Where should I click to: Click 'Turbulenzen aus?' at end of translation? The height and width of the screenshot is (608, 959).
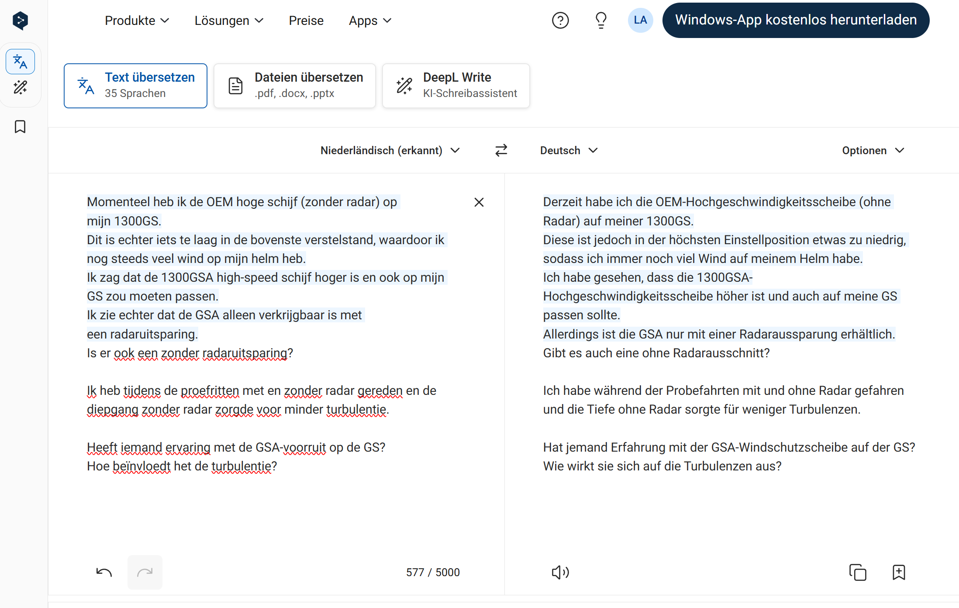[732, 466]
